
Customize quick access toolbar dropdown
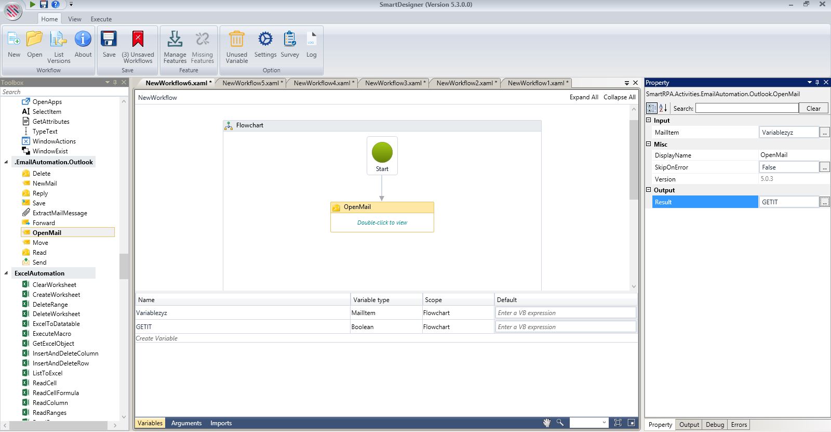coord(71,5)
